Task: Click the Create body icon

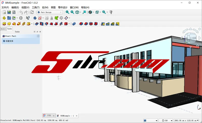Action: tap(35, 18)
